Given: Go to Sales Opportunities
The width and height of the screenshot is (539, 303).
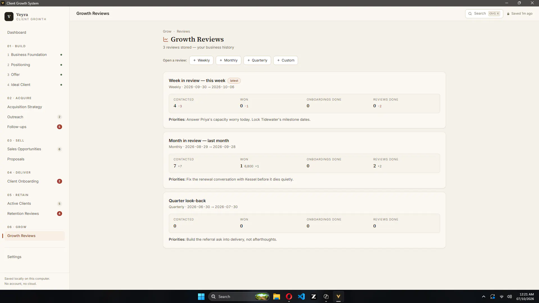Looking at the screenshot, I should (35, 149).
